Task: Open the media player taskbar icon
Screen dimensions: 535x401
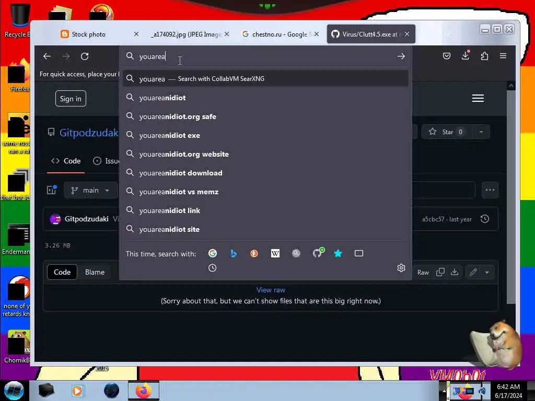Action: pyautogui.click(x=77, y=391)
